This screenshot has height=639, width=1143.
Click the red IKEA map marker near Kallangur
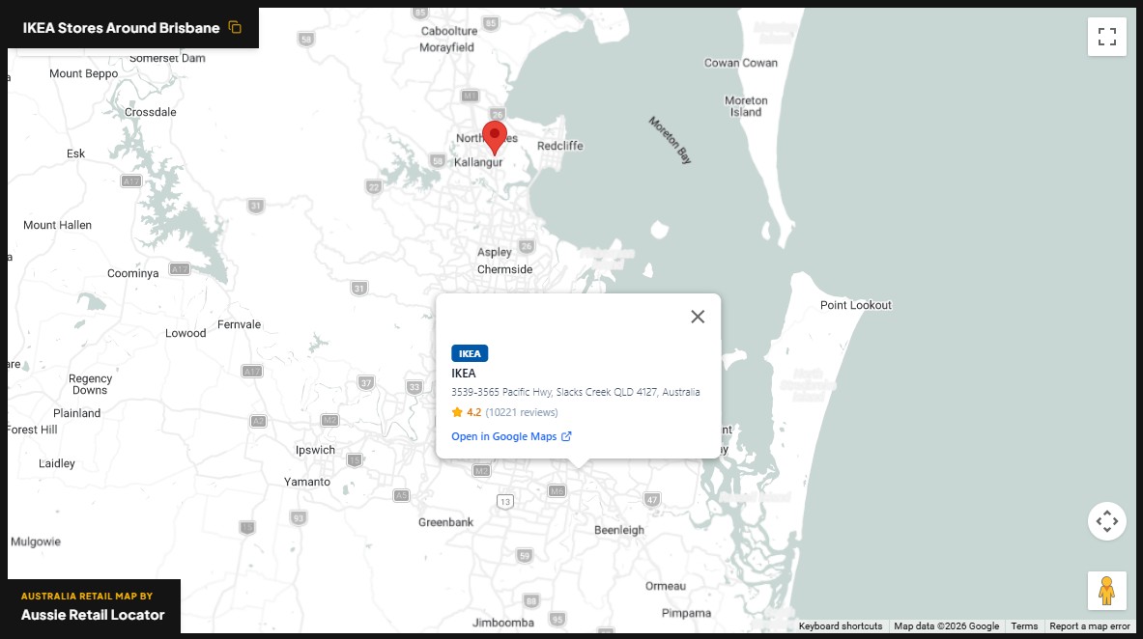[495, 138]
